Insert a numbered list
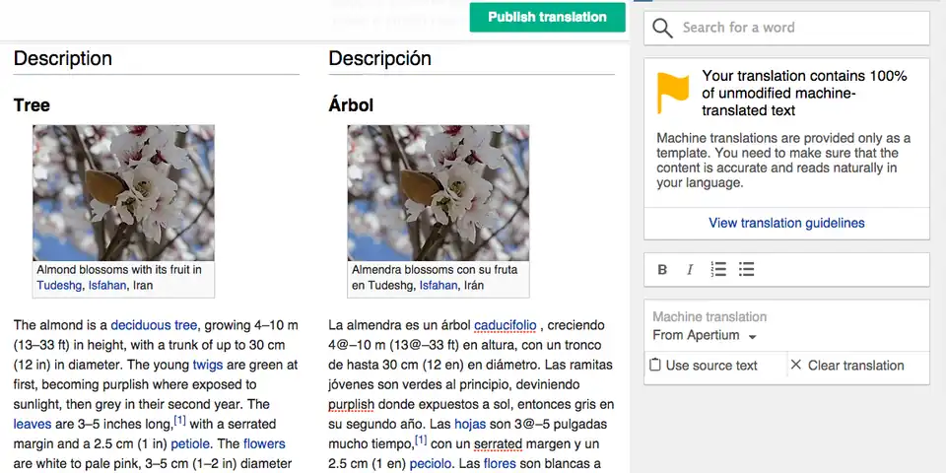946x473 pixels. (718, 270)
